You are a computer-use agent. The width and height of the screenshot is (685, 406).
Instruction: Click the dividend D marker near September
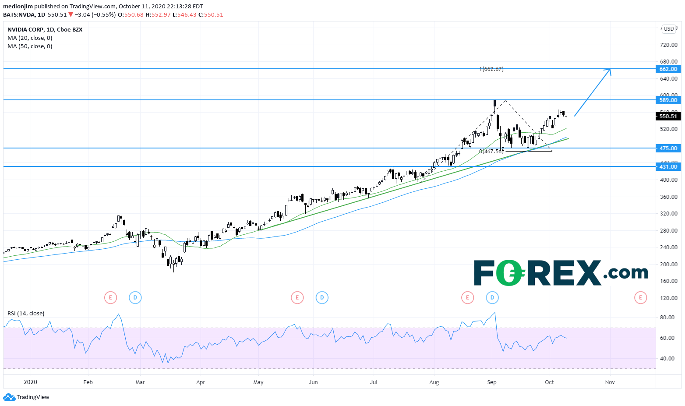(492, 298)
